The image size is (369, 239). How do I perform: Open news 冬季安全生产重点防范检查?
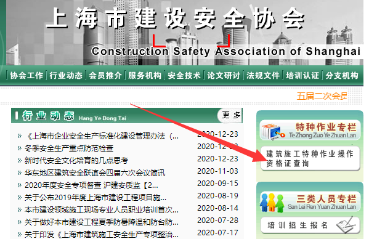pos(69,148)
